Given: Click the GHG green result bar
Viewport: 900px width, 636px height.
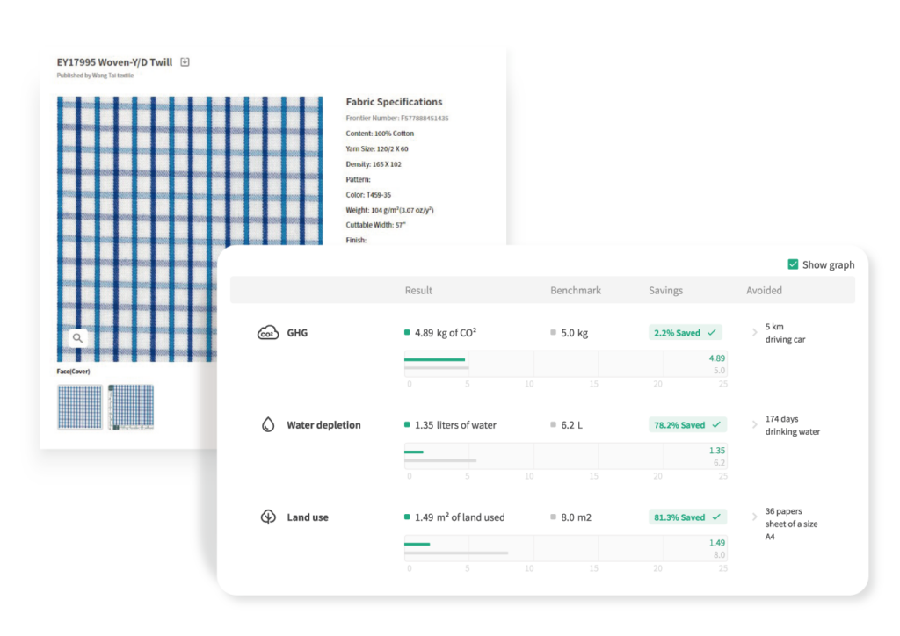Looking at the screenshot, I should pos(434,359).
